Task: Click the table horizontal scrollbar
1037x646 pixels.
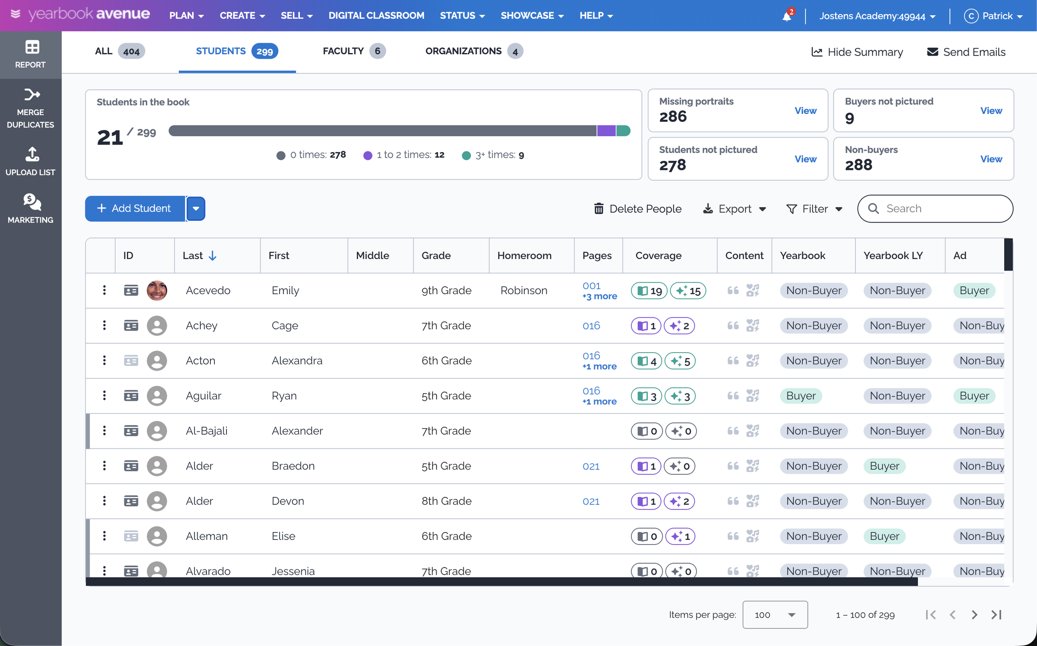Action: tap(501, 581)
